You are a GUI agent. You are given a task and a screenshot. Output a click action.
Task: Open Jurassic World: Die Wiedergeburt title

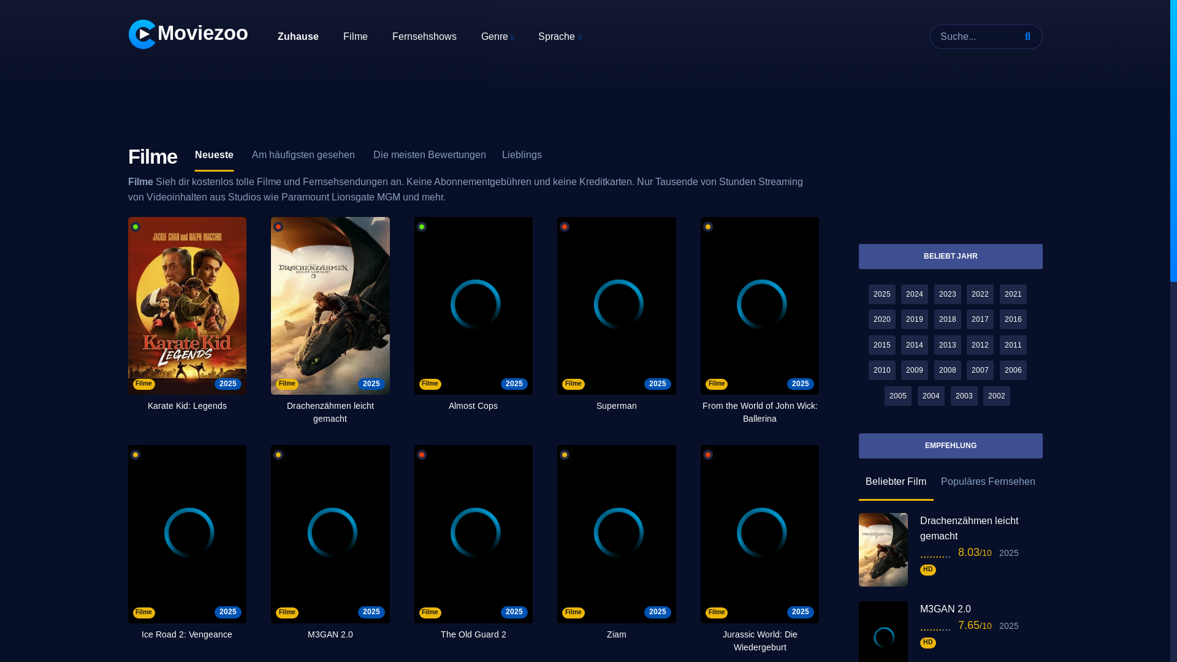tap(760, 641)
